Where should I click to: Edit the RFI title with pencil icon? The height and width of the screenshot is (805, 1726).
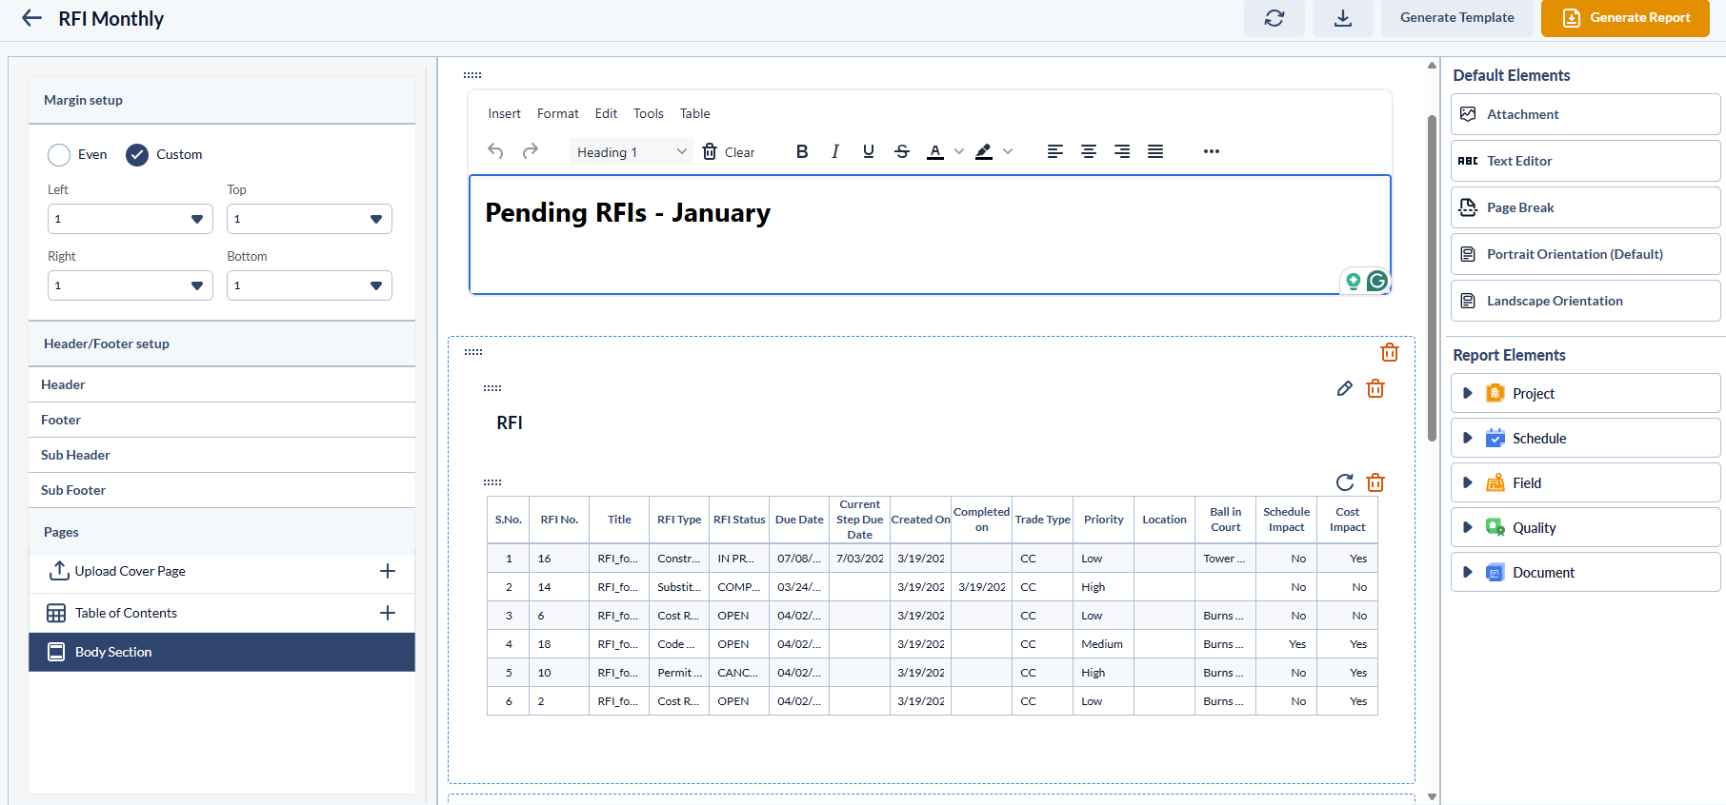(1345, 388)
